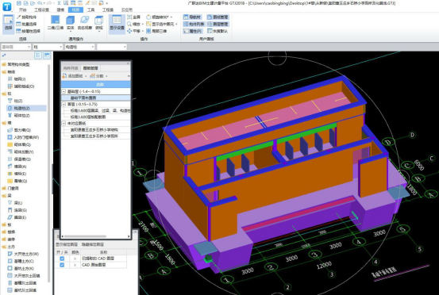Collapse the 首层 (-0.15~3.75) tree node
This screenshot has width=439, height=295.
point(64,104)
